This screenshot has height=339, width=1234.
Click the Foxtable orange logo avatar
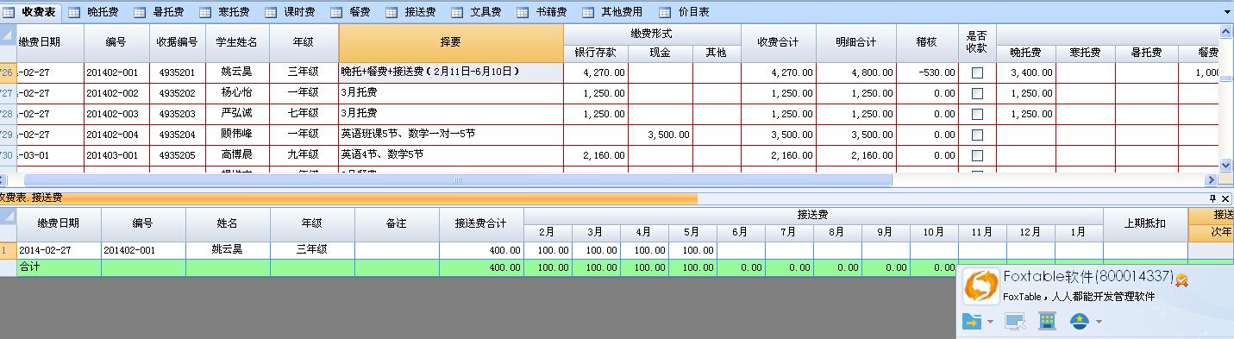(980, 286)
